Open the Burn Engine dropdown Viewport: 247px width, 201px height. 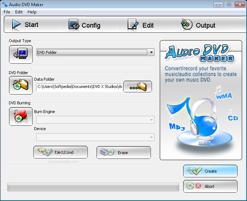95,120
